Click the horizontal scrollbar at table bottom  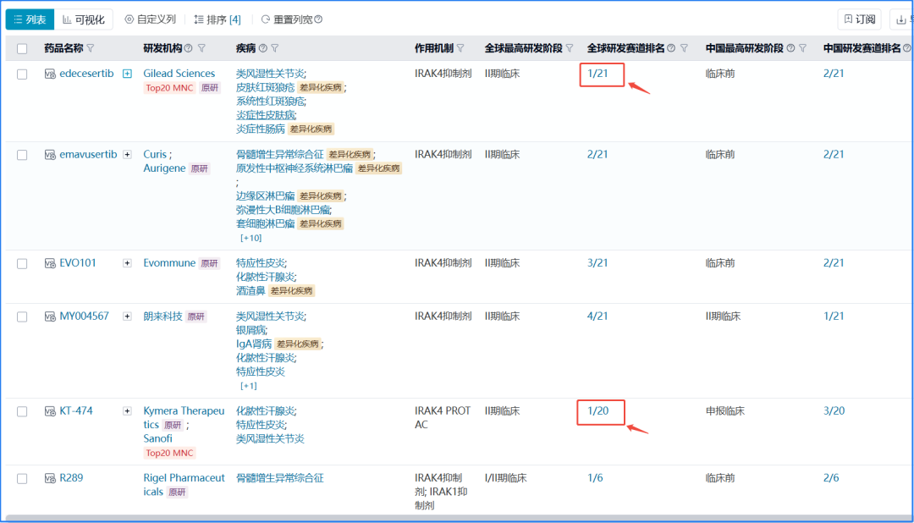click(x=457, y=517)
